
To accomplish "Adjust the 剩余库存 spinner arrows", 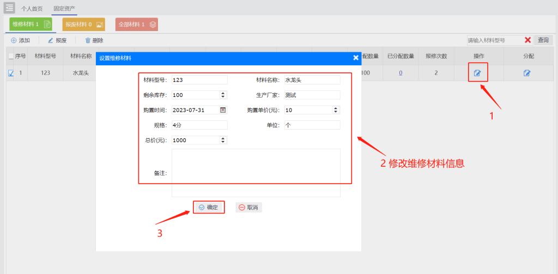I will (x=222, y=95).
